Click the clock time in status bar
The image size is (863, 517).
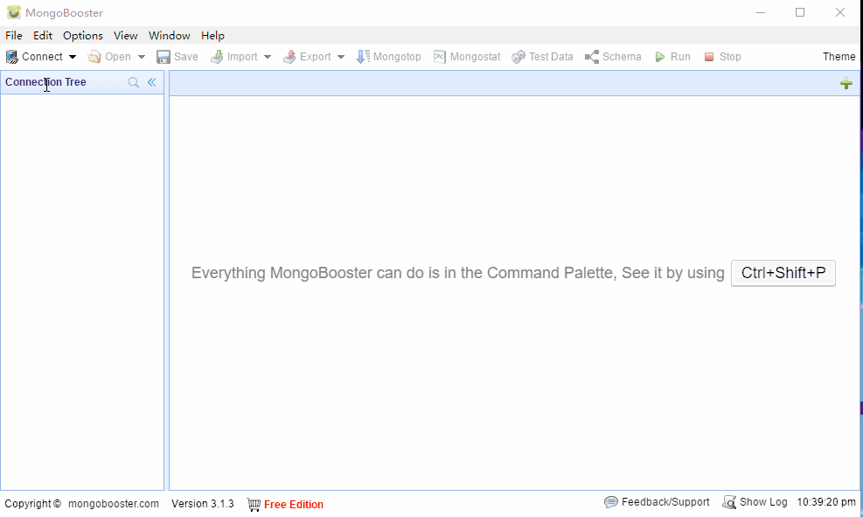pyautogui.click(x=826, y=502)
